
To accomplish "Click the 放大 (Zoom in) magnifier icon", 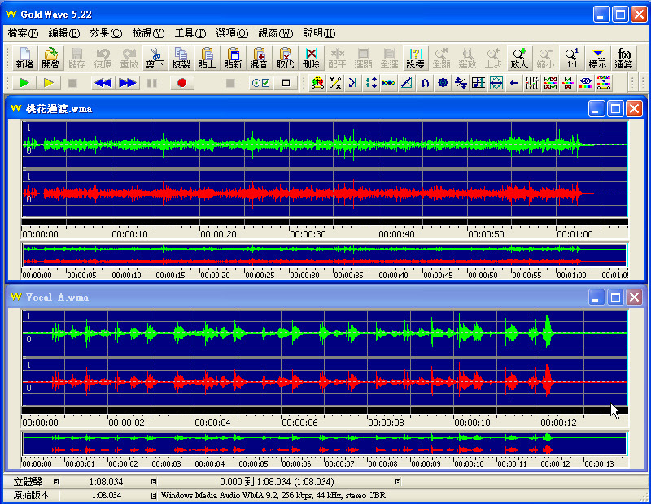I will click(519, 58).
